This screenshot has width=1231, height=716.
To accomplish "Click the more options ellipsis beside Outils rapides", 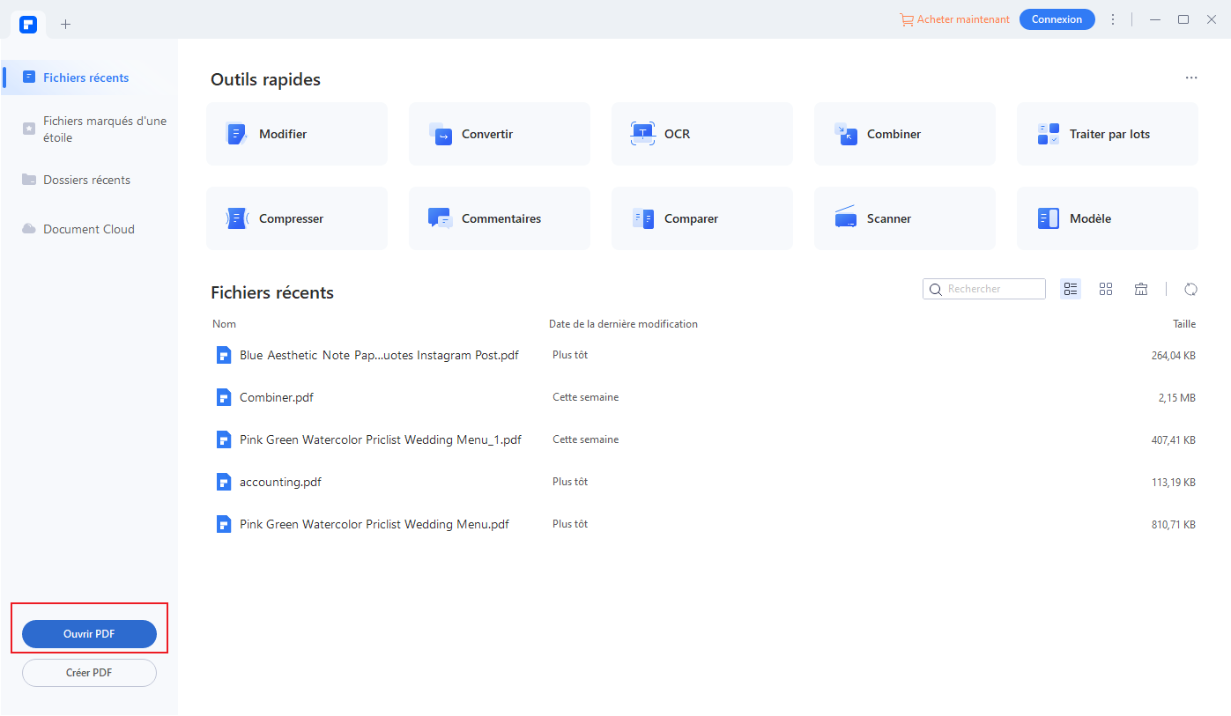I will coord(1191,78).
